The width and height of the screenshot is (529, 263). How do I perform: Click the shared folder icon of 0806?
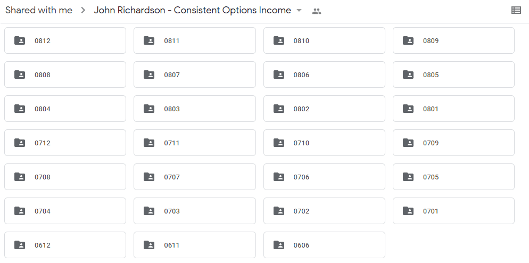tap(279, 75)
